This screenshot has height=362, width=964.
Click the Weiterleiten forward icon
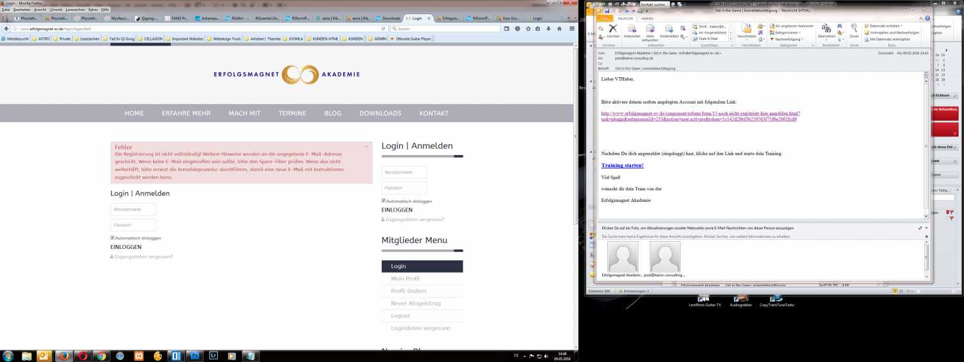668,30
